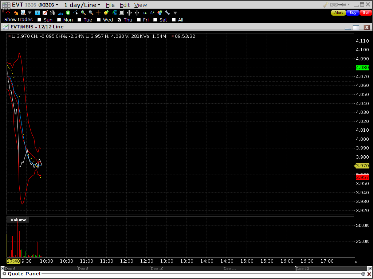Click the orange arrow icon in the toolbar
The image size is (373, 279).
(x=16, y=13)
